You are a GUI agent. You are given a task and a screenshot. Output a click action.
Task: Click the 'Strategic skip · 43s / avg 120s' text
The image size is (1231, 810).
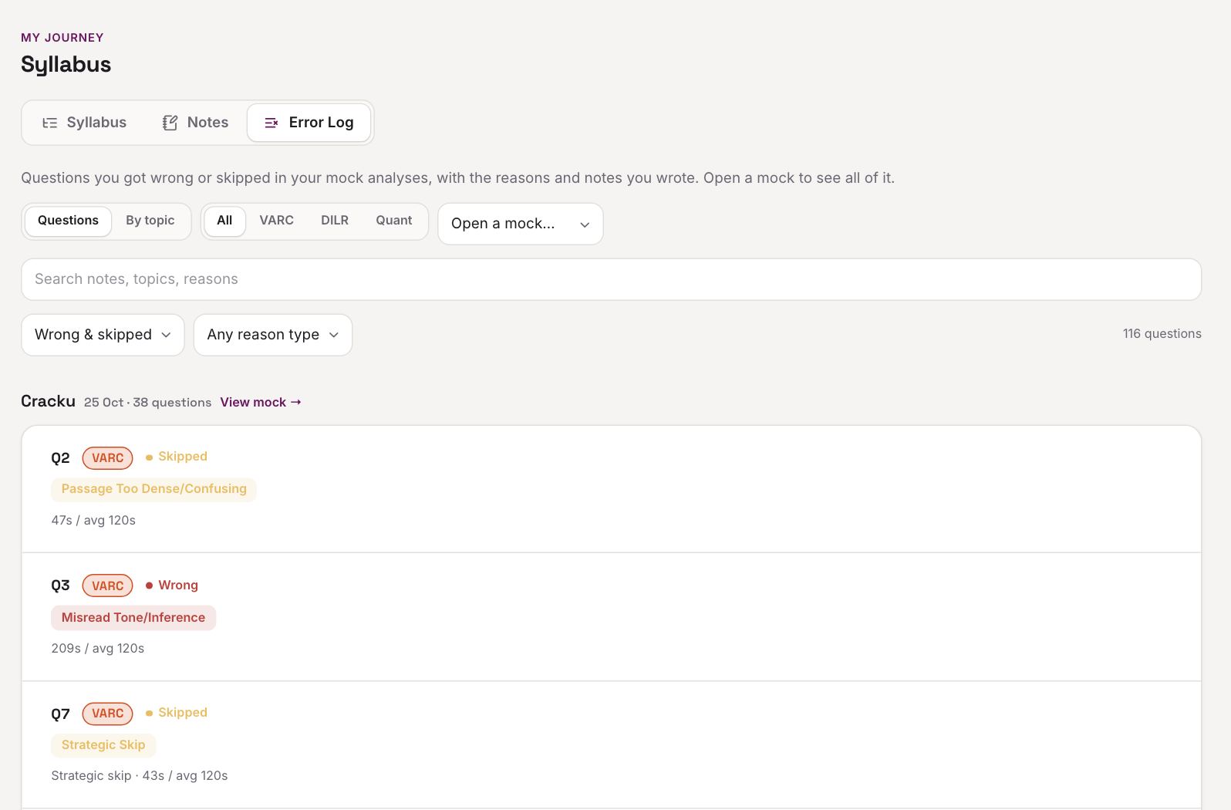point(140,776)
